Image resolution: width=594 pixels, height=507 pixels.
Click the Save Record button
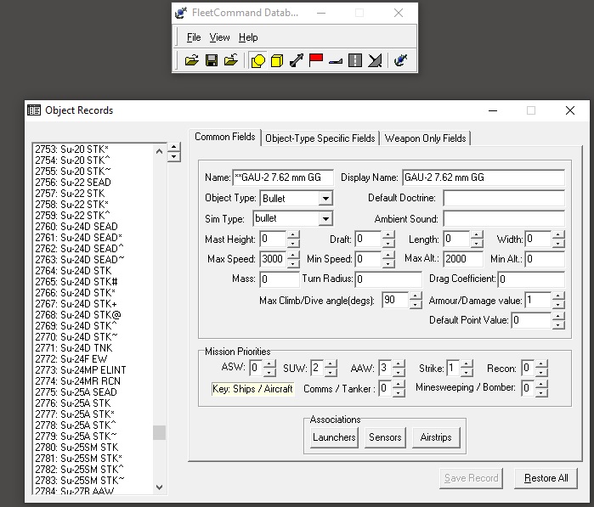(472, 478)
